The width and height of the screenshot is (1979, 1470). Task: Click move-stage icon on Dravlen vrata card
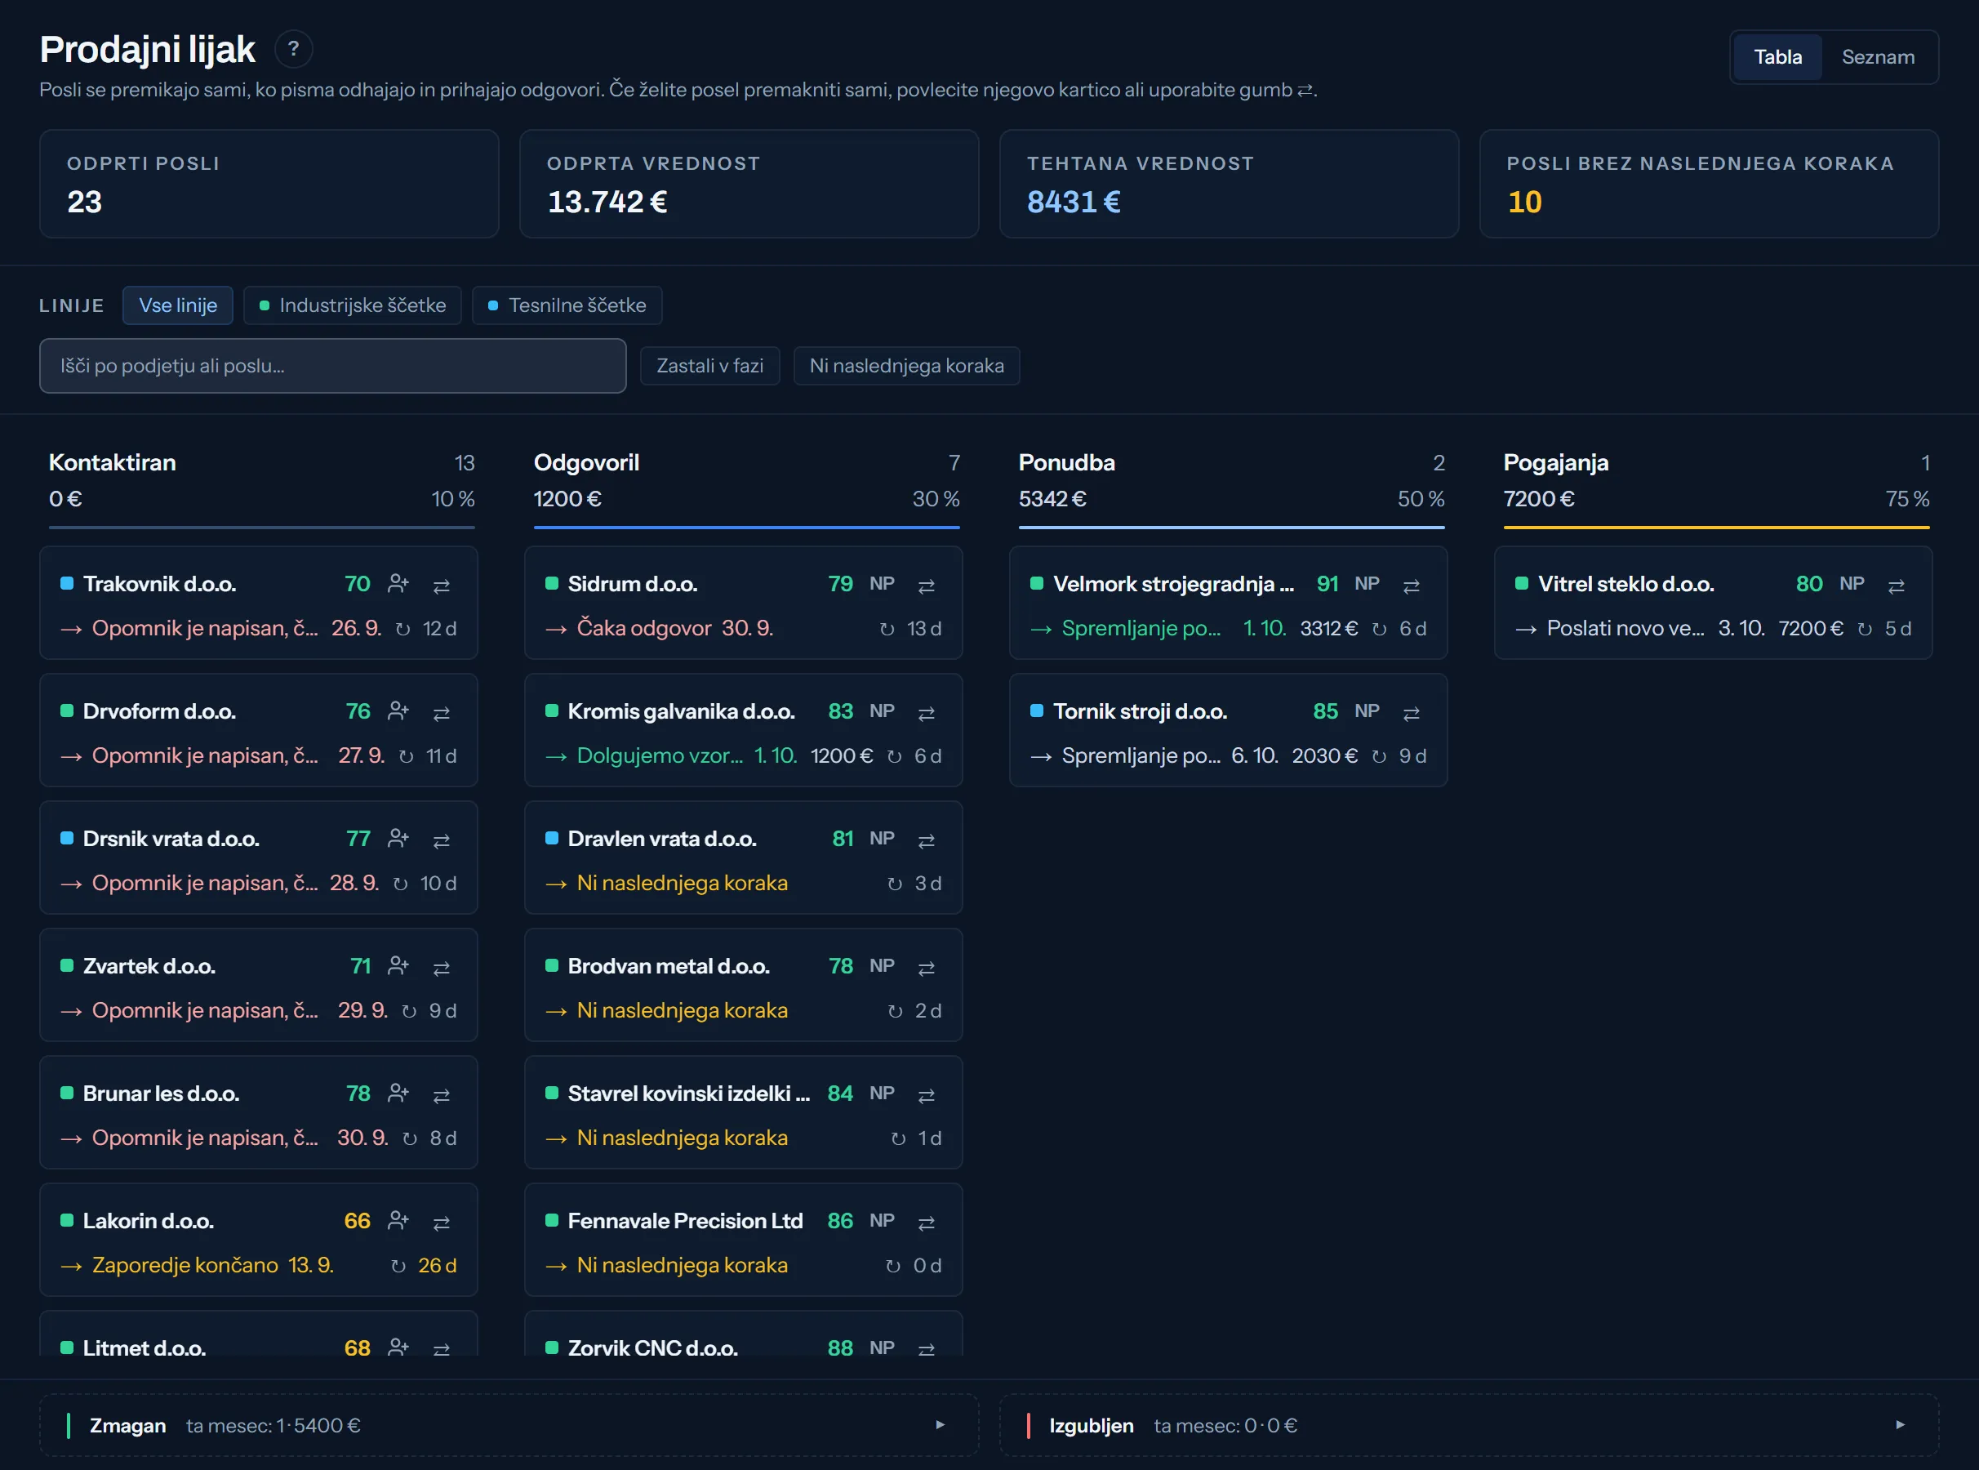926,840
